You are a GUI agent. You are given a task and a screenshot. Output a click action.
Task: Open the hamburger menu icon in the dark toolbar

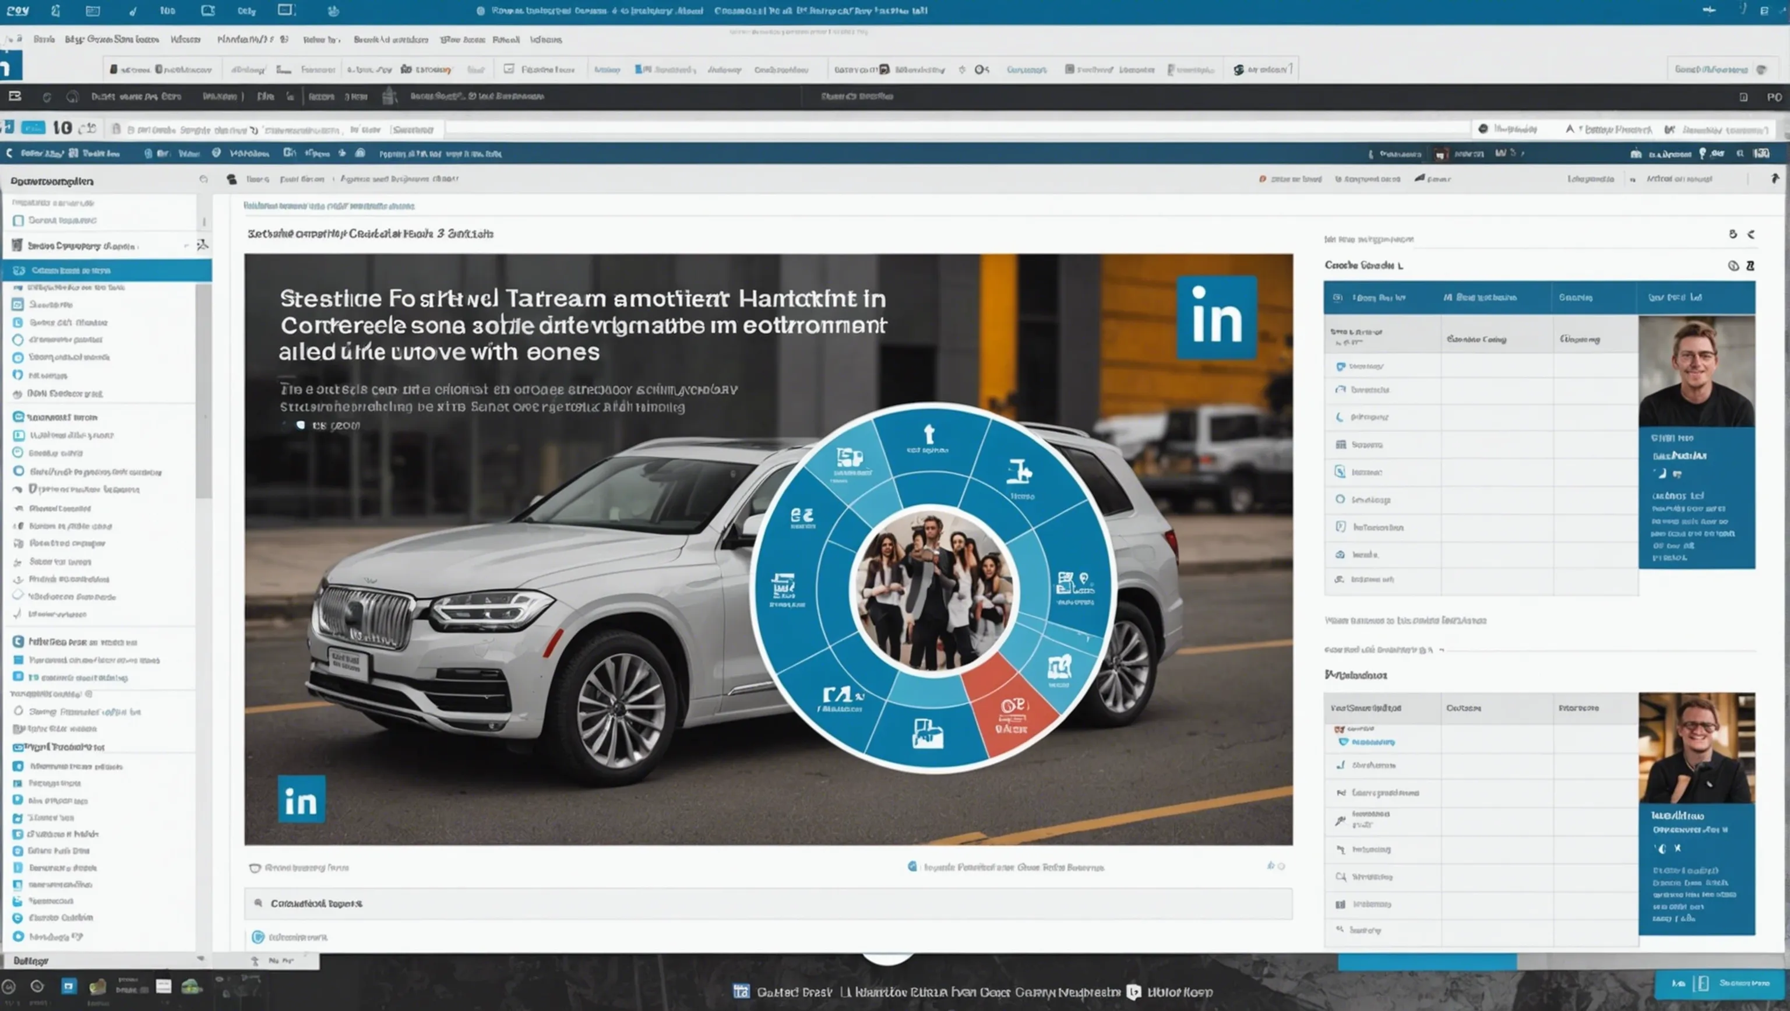(x=15, y=97)
